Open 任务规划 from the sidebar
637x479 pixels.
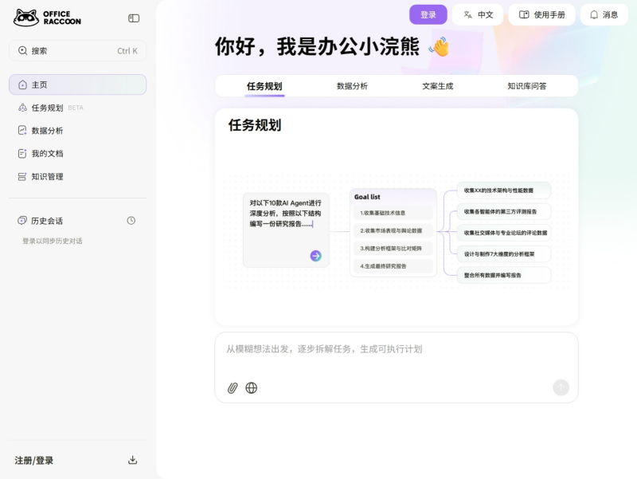(x=48, y=107)
